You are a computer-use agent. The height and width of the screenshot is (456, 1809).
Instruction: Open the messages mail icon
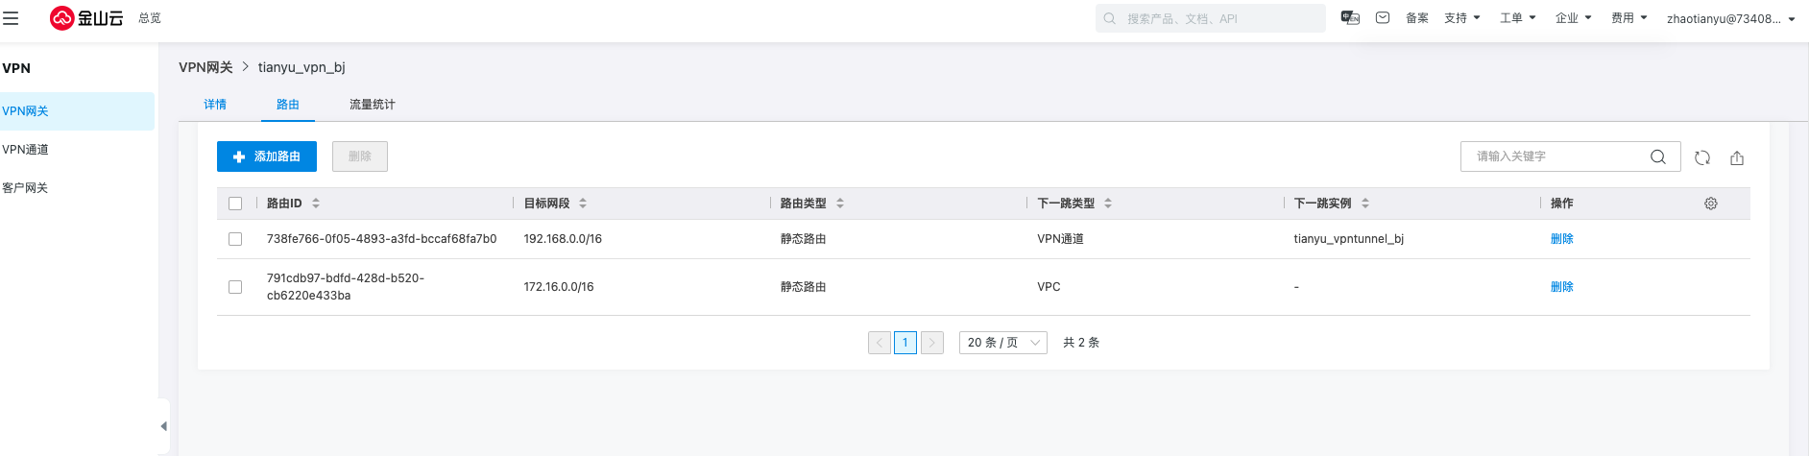pyautogui.click(x=1383, y=18)
